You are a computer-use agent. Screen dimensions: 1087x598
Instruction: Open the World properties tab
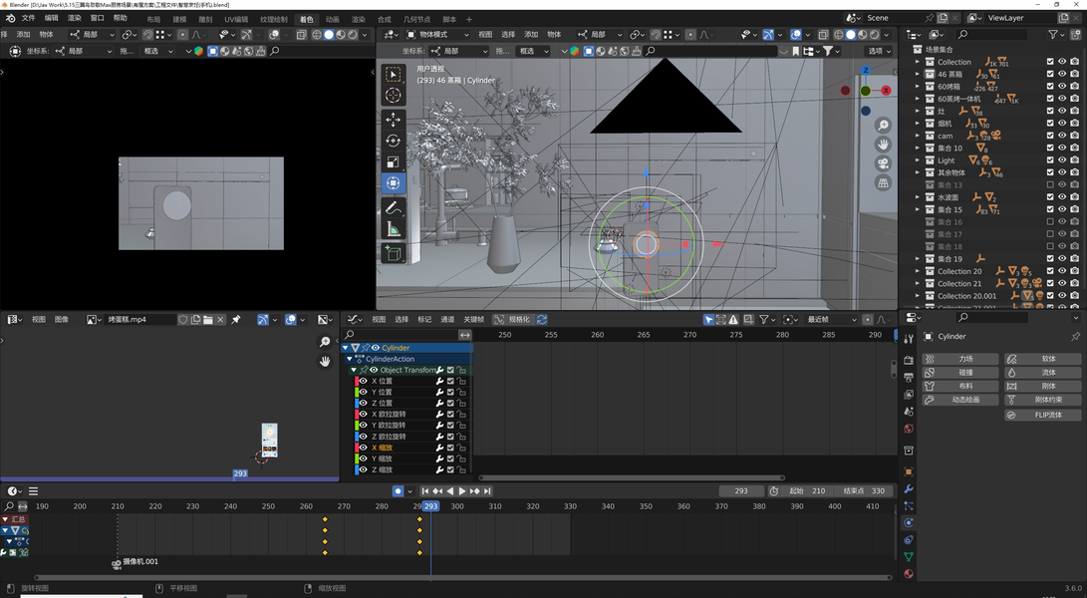[908, 429]
